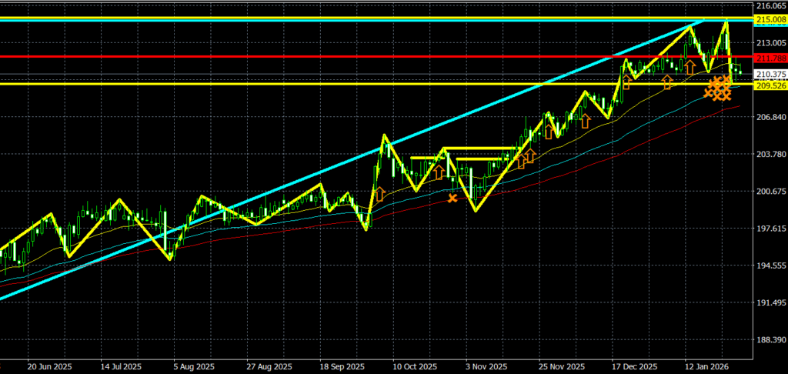Click the 206.840 value on the price axis
This screenshot has height=374, width=788.
[x=770, y=117]
